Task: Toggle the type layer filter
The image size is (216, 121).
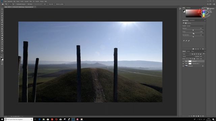Action: point(196,54)
